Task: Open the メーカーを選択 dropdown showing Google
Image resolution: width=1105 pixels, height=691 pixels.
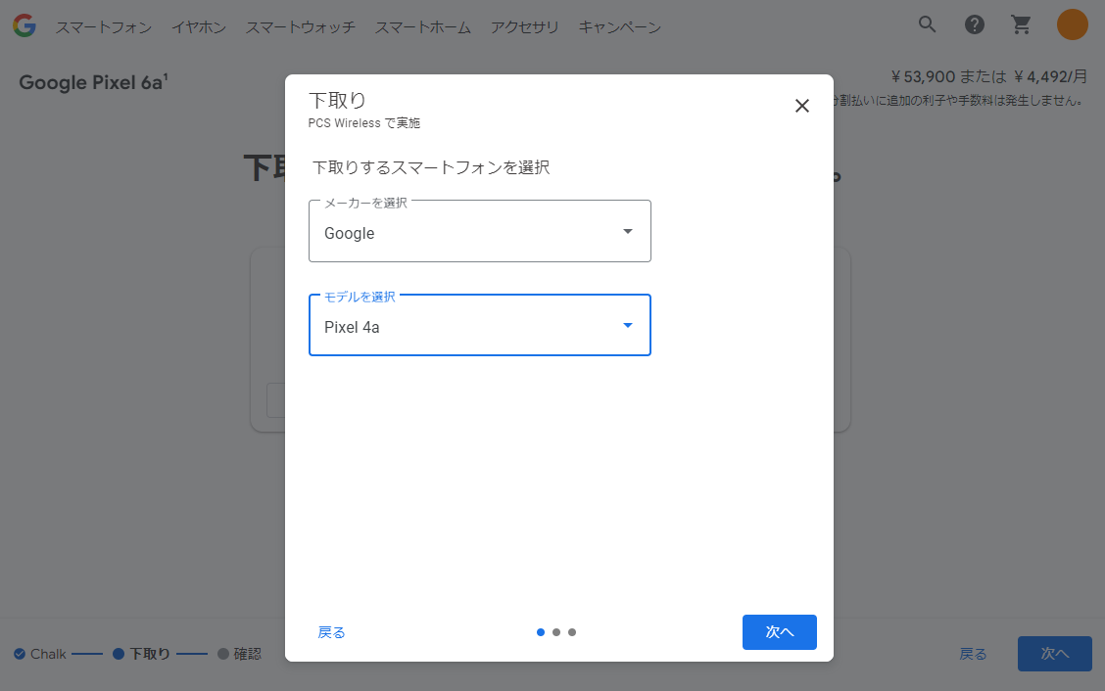Action: (x=480, y=231)
